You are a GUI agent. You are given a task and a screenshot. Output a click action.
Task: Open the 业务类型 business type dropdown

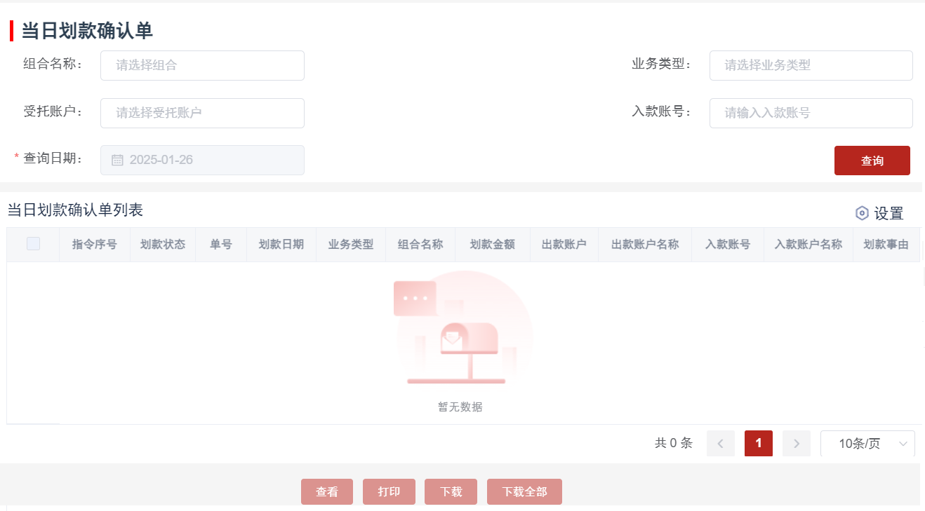(x=811, y=65)
